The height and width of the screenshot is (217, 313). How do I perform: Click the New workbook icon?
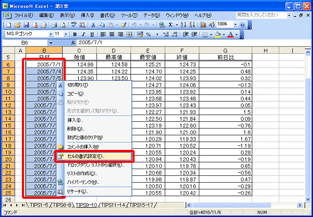point(9,24)
